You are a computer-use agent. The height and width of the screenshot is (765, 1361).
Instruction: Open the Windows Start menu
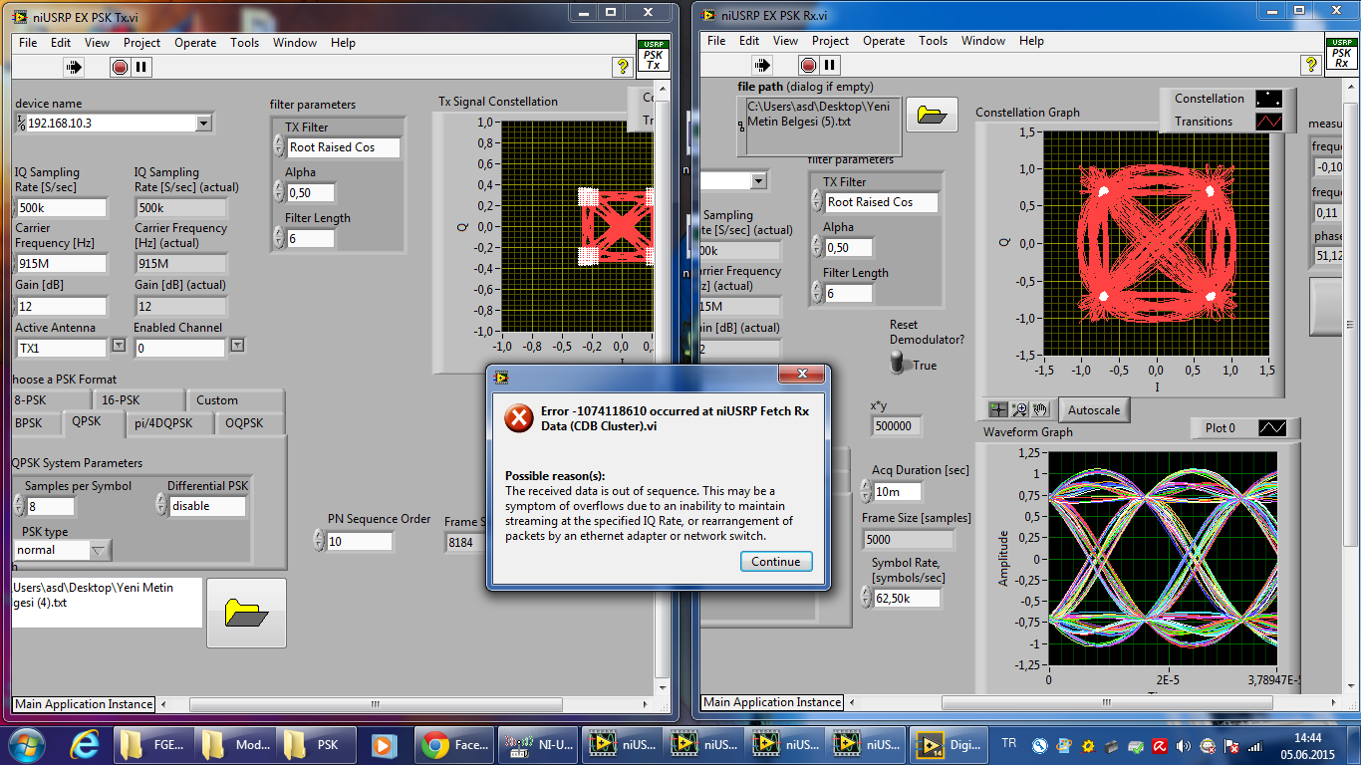(x=27, y=744)
